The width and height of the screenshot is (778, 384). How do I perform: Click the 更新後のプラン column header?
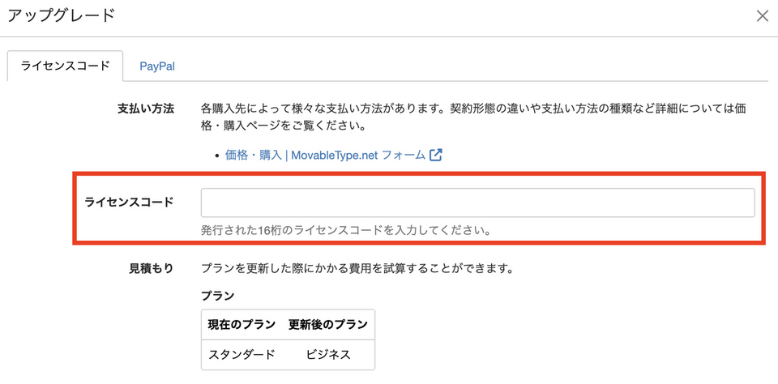pos(327,325)
